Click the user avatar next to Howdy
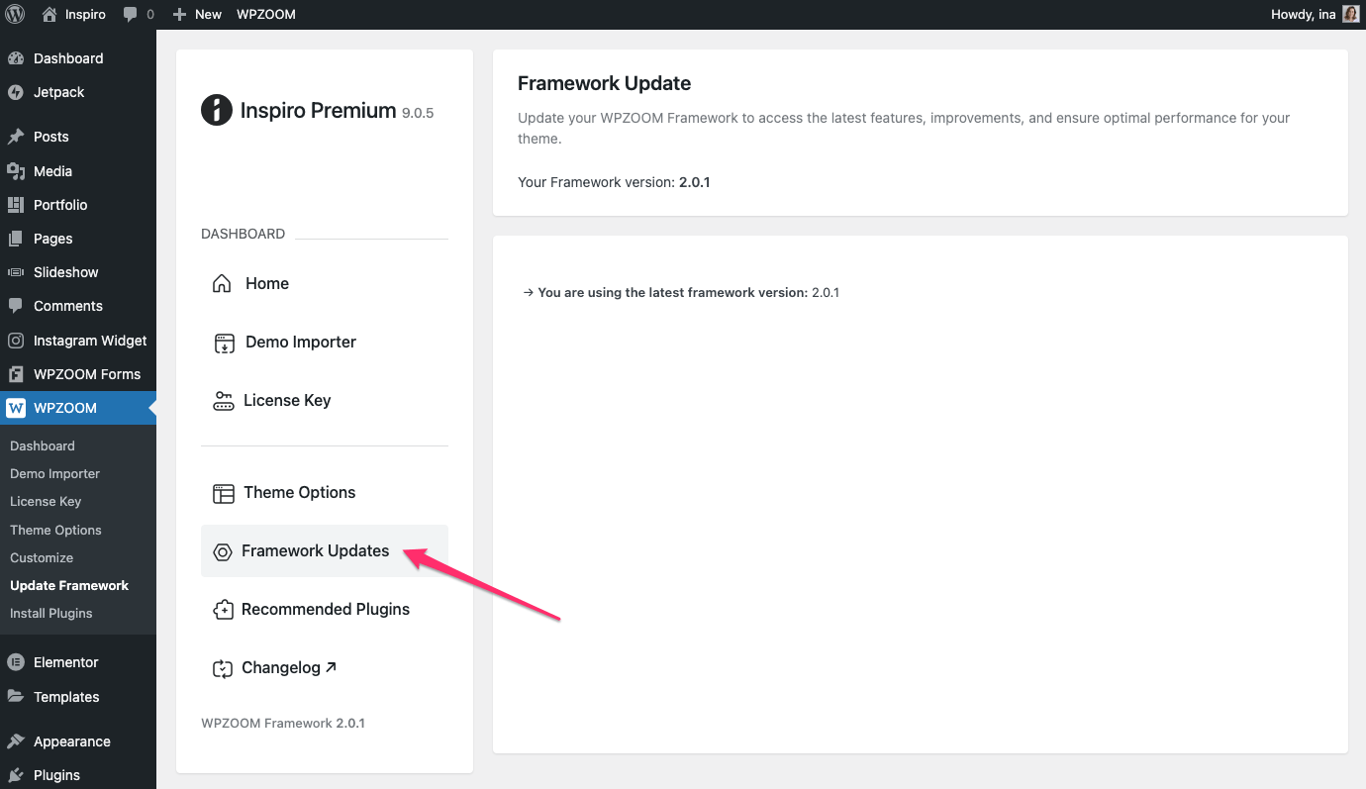Viewport: 1366px width, 789px height. click(x=1351, y=15)
